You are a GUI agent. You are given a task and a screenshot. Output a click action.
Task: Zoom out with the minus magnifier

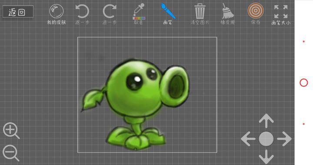click(x=11, y=153)
